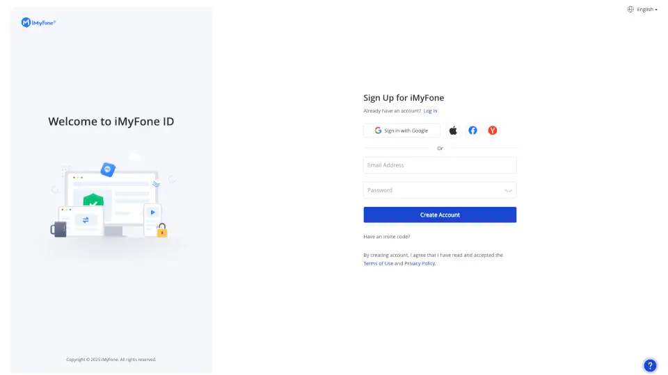
Task: Sign up with Yandex icon
Action: pos(493,131)
